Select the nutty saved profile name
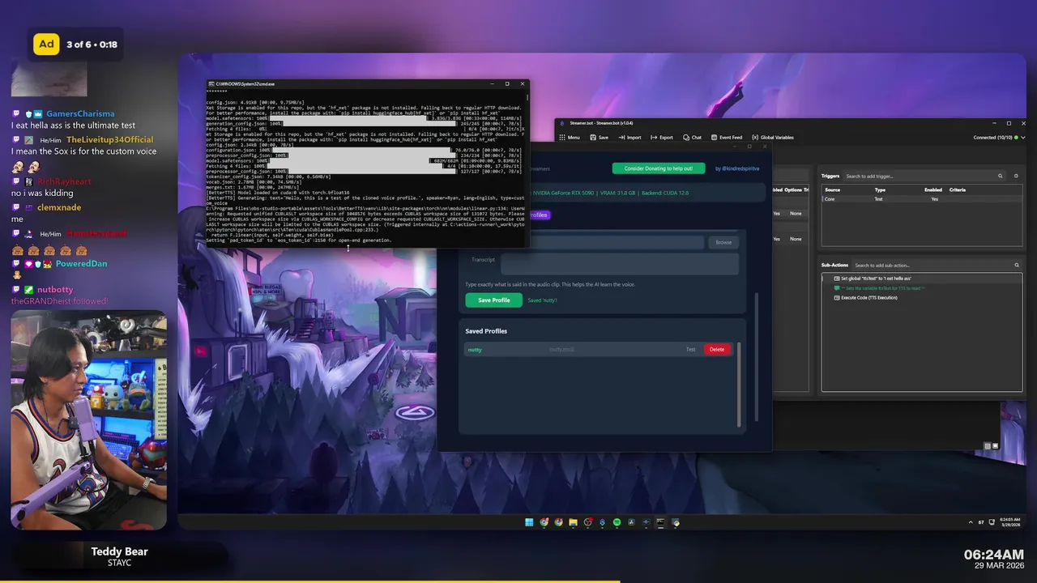Image resolution: width=1037 pixels, height=583 pixels. point(475,349)
